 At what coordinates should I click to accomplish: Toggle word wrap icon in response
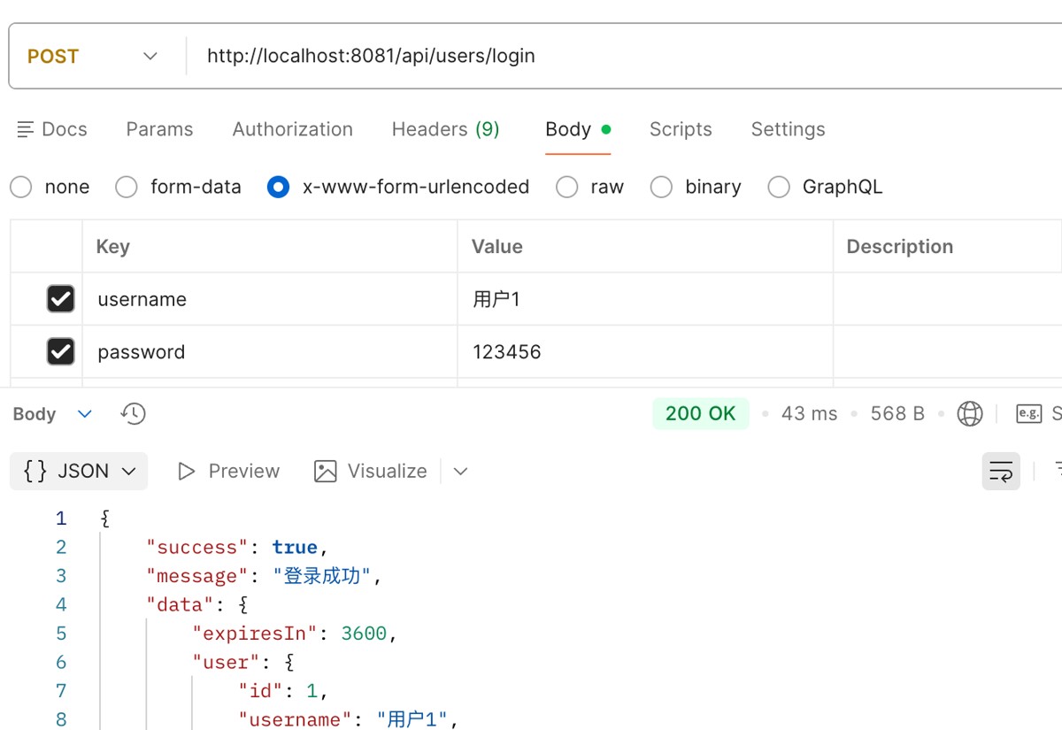[x=1001, y=471]
